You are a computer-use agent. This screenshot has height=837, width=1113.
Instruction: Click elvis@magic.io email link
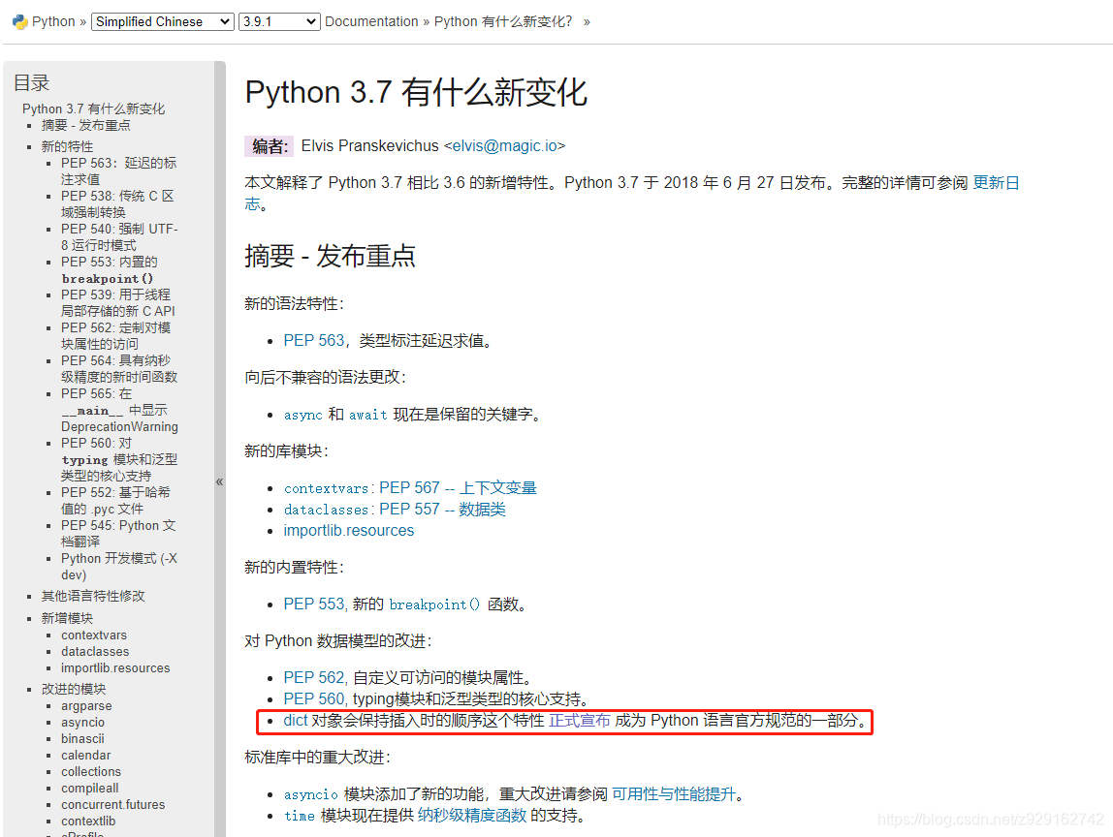coord(505,145)
